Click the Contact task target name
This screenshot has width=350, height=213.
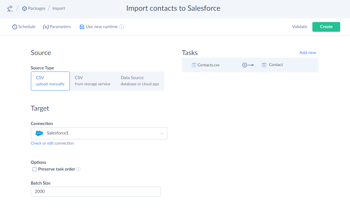tap(276, 65)
